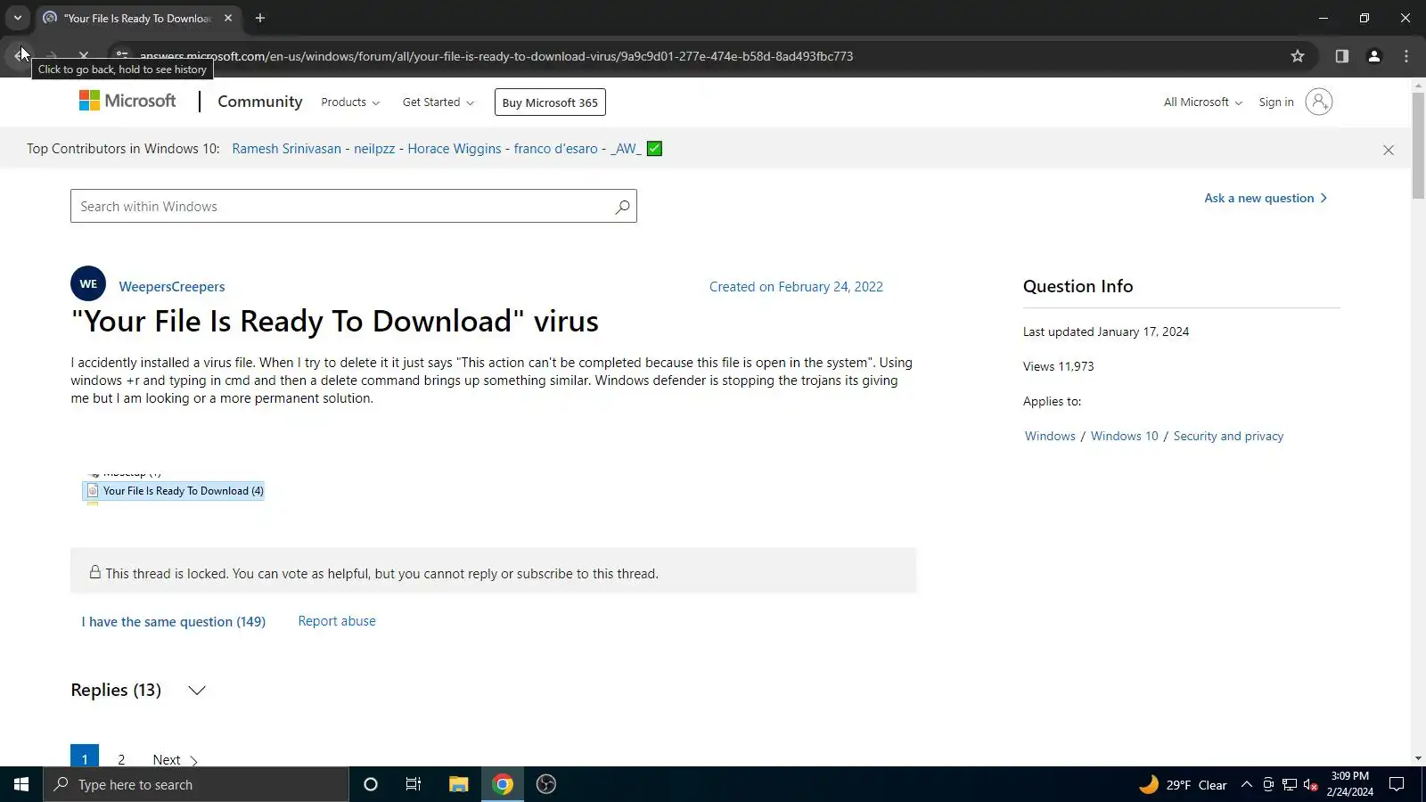Open the tab search dropdown arrow
This screenshot has width=1426, height=802.
pyautogui.click(x=17, y=18)
